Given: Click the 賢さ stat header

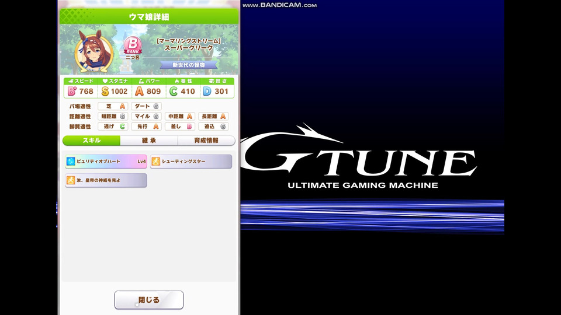Looking at the screenshot, I should 217,81.
